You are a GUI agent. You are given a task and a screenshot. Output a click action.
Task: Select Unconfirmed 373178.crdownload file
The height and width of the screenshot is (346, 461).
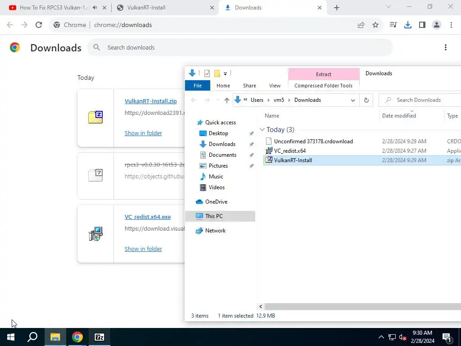[313, 141]
